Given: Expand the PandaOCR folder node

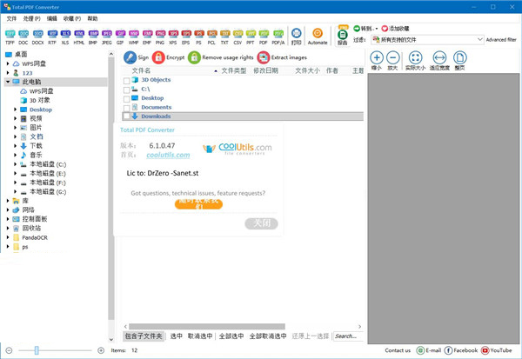Looking at the screenshot, I should pyautogui.click(x=8, y=237).
